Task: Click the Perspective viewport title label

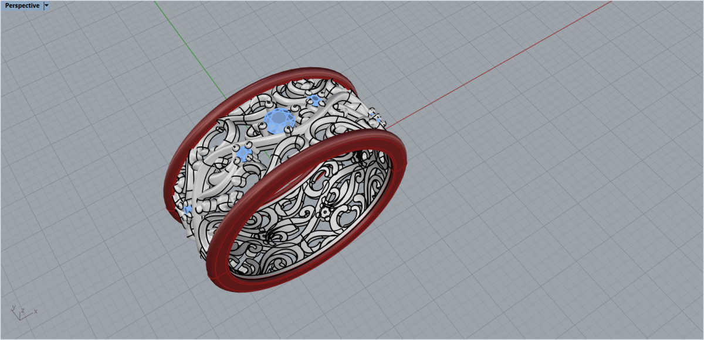Action: 22,5
